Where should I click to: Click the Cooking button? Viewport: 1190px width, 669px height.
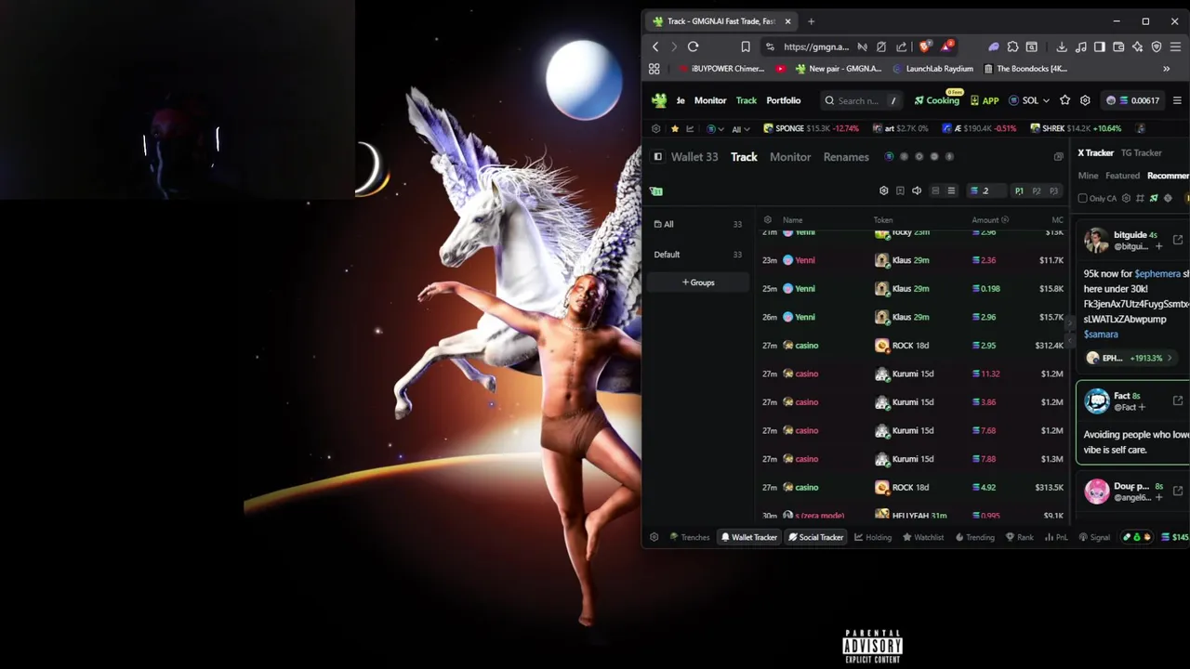(x=936, y=100)
